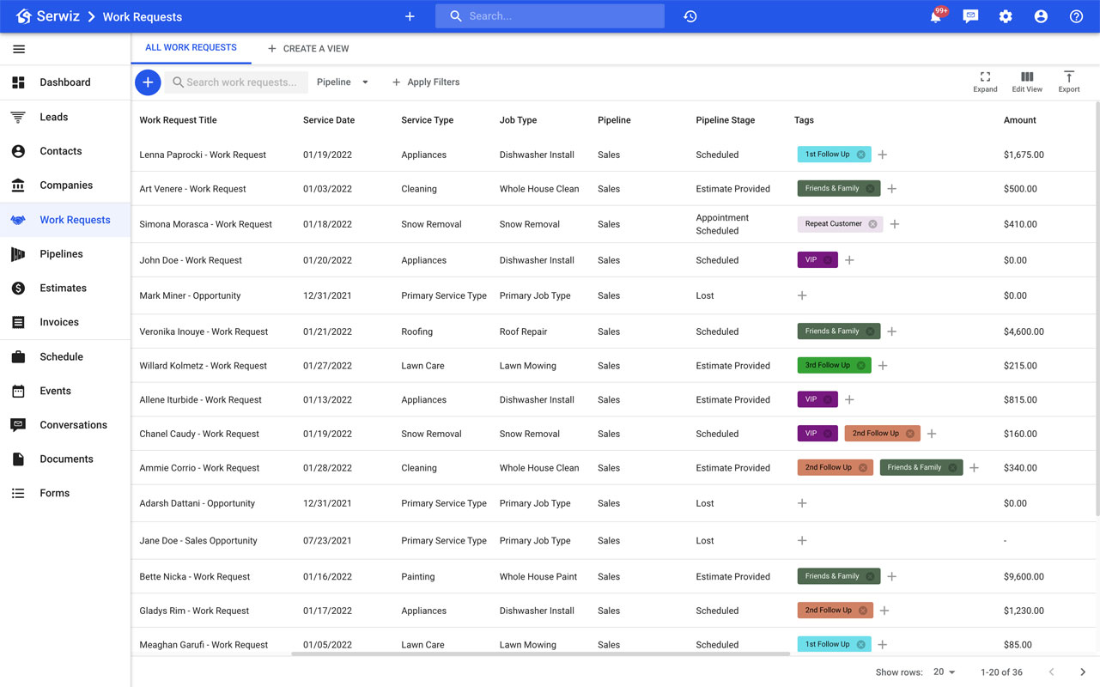The image size is (1100, 687).
Task: Click the Whole House Paint job type cell
Action: [538, 577]
